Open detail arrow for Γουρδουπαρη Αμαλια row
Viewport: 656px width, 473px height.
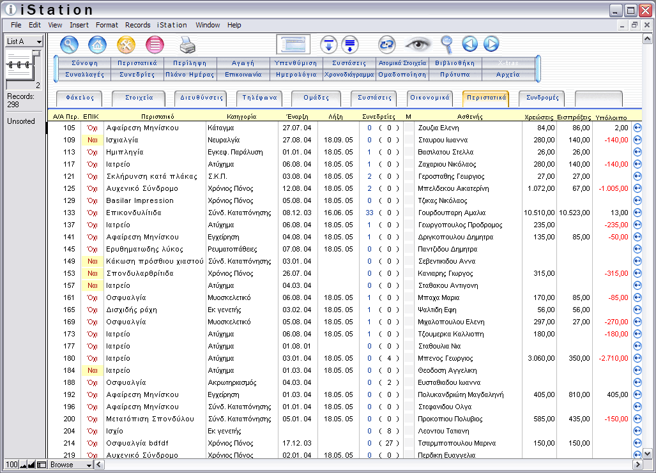point(637,213)
